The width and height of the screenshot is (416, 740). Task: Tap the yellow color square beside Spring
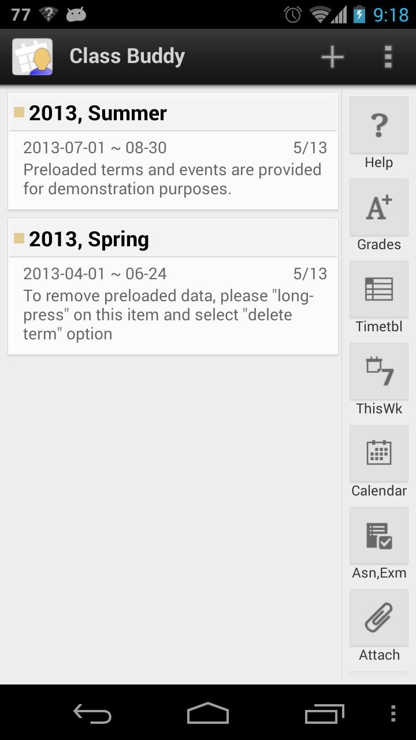(x=19, y=238)
